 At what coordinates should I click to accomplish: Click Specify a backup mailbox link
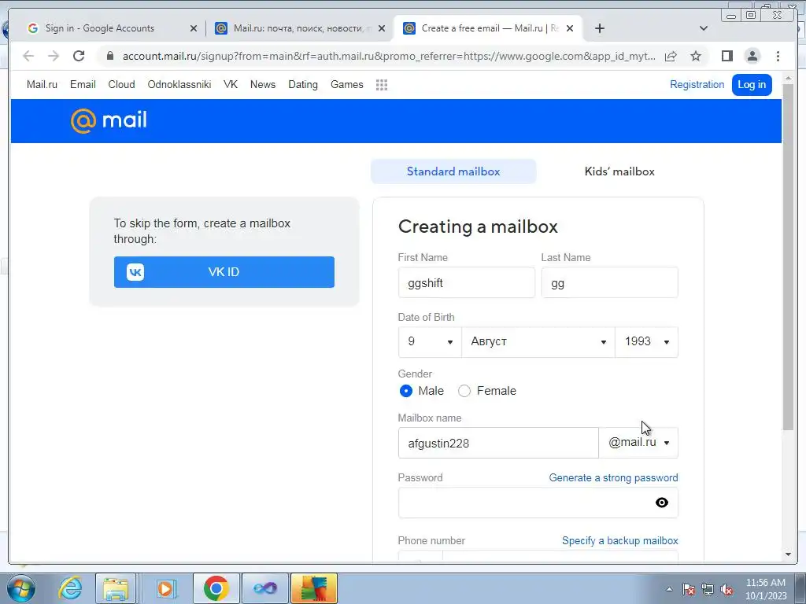[620, 541]
